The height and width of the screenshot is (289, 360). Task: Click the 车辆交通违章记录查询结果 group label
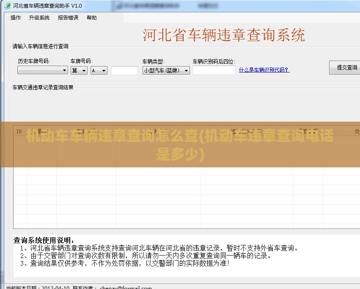43,87
